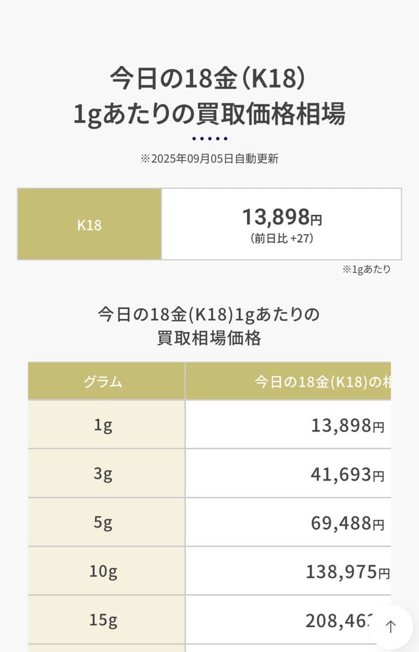Screen dimensions: 419x652
Task: Click the 2025年09月05日自動更新 date text
Action: pyautogui.click(x=210, y=159)
